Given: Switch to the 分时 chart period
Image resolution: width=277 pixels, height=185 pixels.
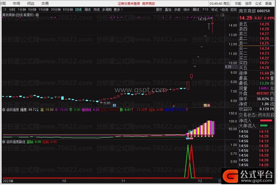Looking at the screenshot, I should coord(12,10).
